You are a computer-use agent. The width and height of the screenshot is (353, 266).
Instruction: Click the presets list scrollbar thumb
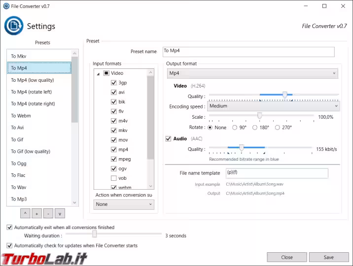tap(75, 90)
